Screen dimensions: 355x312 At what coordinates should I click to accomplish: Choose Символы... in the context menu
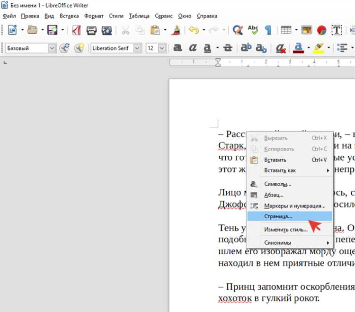tap(290, 184)
